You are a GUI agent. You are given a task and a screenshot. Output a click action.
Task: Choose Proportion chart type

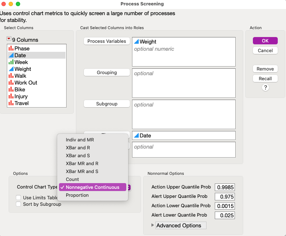click(93, 195)
